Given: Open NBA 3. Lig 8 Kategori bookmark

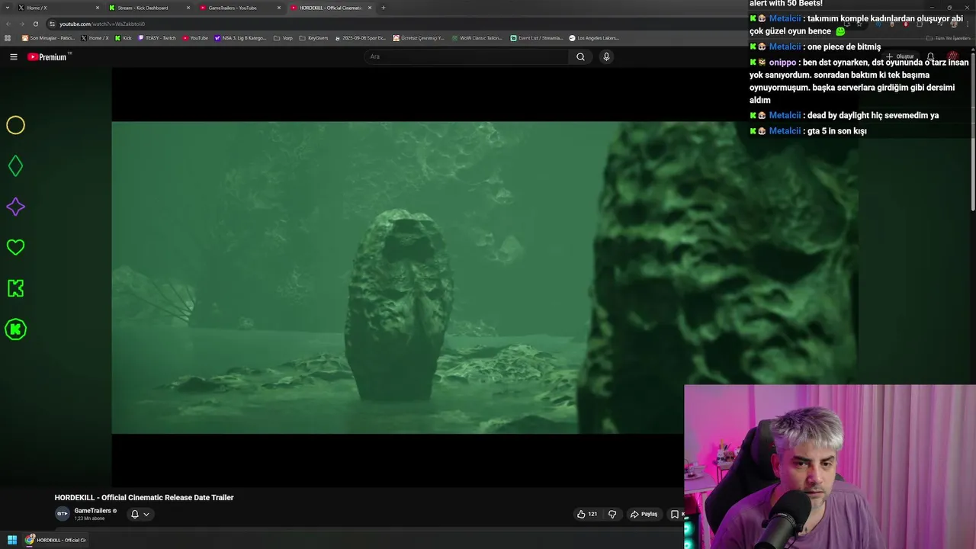Looking at the screenshot, I should coord(240,38).
